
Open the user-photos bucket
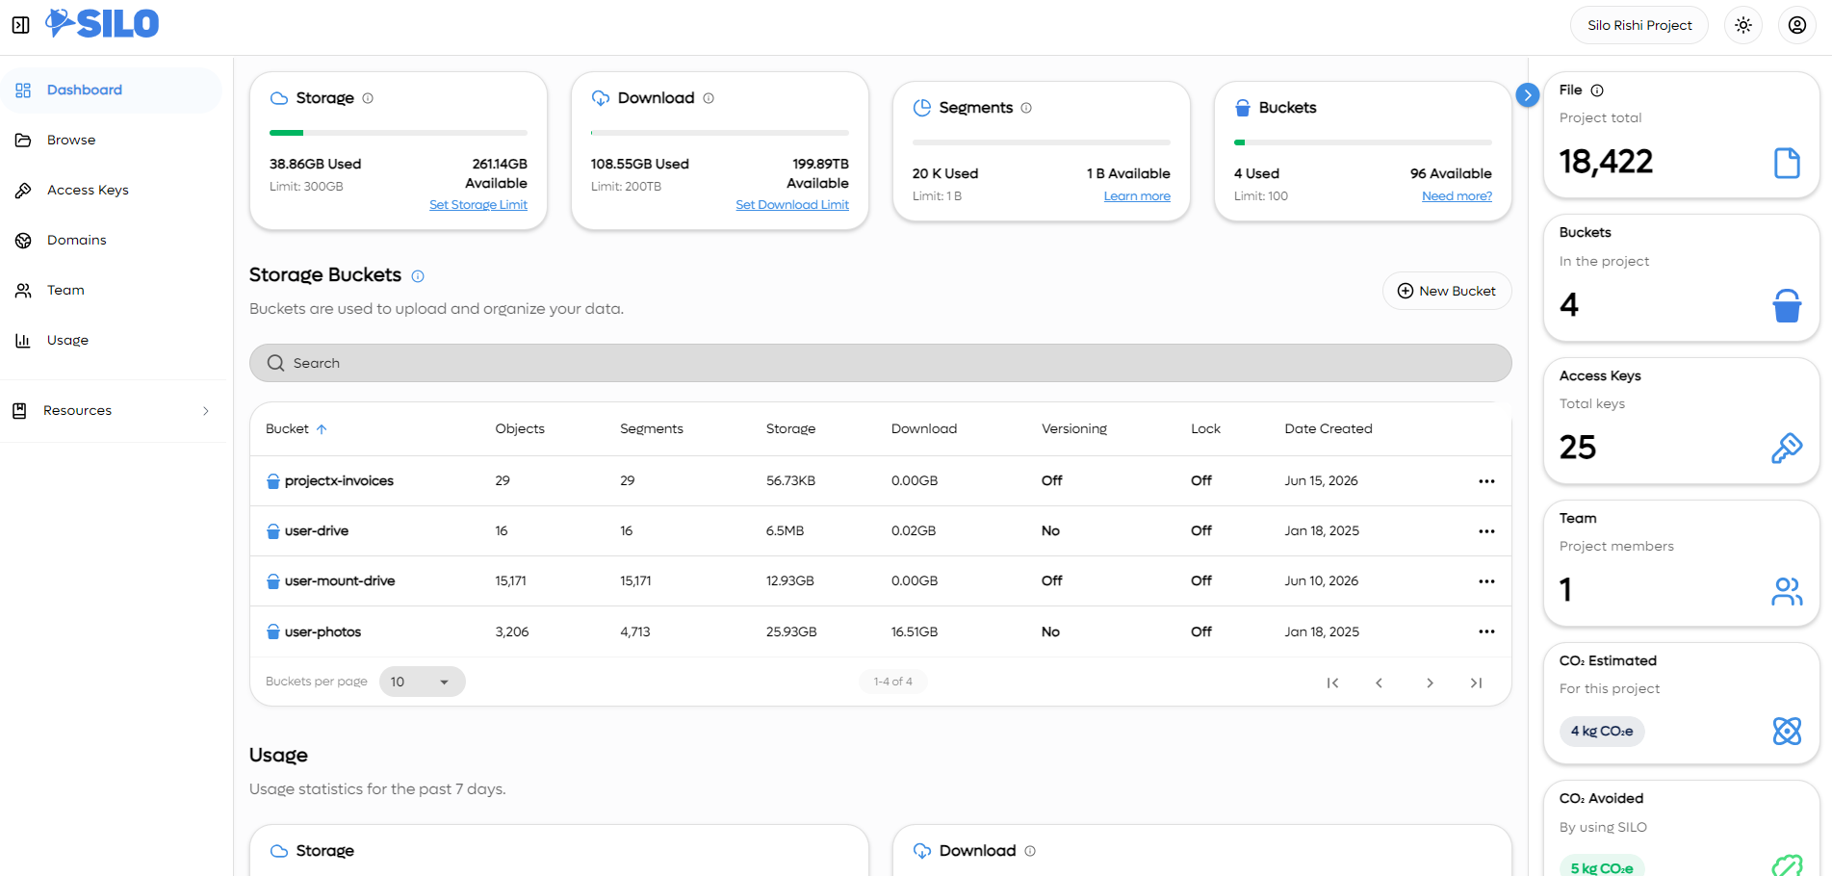click(323, 632)
